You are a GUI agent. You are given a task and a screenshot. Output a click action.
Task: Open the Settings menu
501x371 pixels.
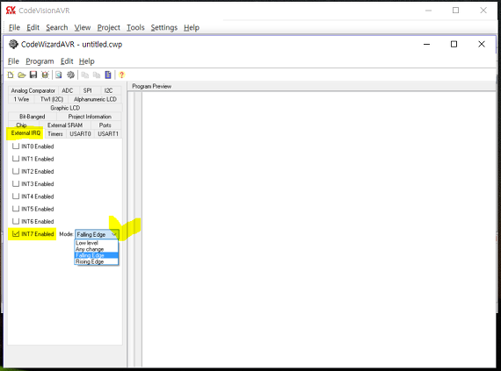(x=163, y=28)
